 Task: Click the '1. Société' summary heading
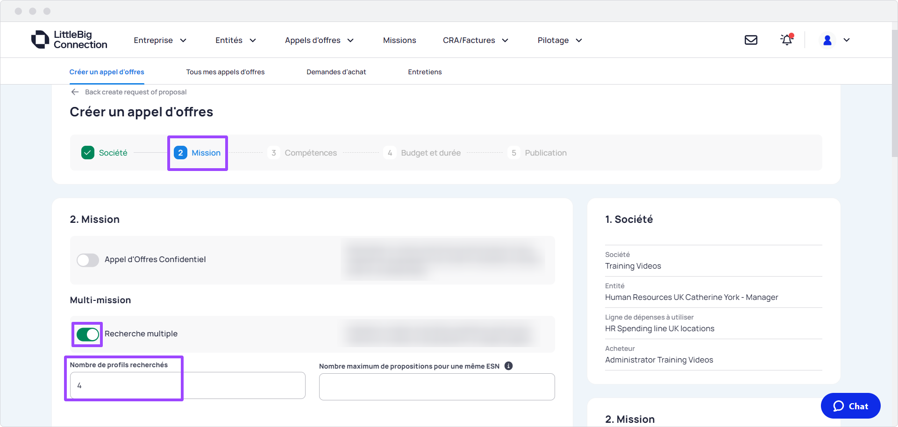[629, 219]
